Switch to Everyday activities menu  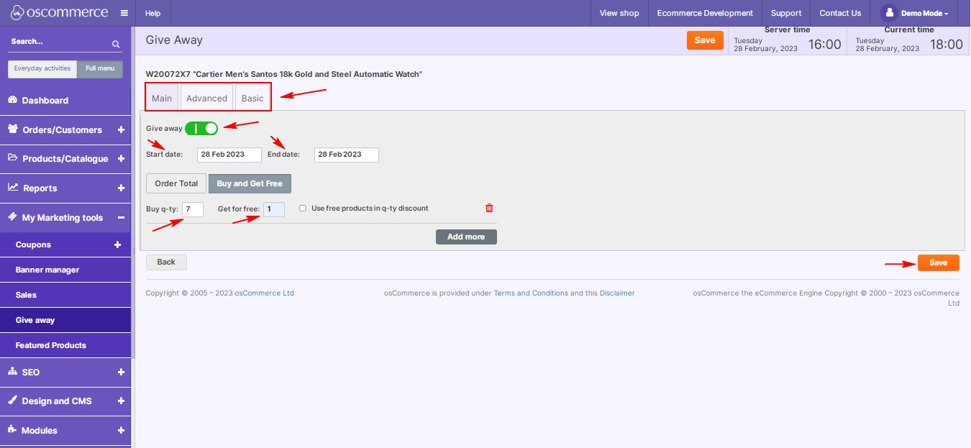(42, 68)
